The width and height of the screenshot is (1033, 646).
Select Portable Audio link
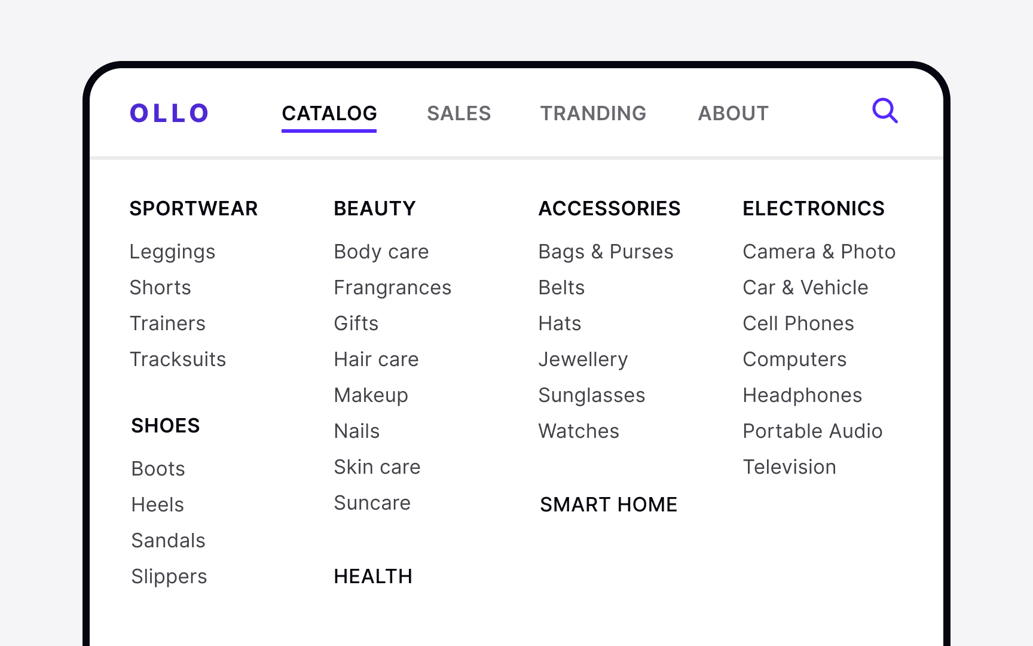pos(812,431)
